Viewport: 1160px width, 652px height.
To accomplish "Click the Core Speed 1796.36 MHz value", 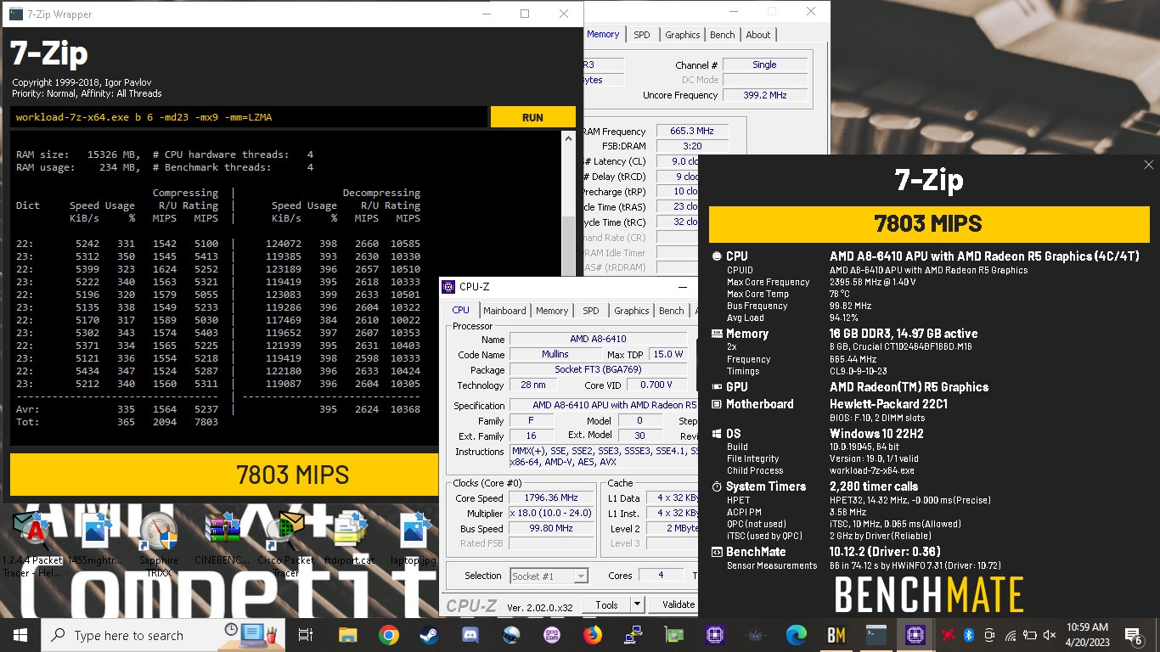I will (552, 498).
